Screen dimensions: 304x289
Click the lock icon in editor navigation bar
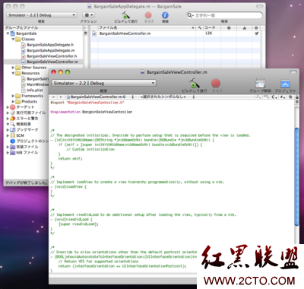tap(296, 97)
